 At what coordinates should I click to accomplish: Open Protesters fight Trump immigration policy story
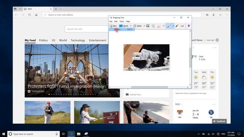point(66,86)
